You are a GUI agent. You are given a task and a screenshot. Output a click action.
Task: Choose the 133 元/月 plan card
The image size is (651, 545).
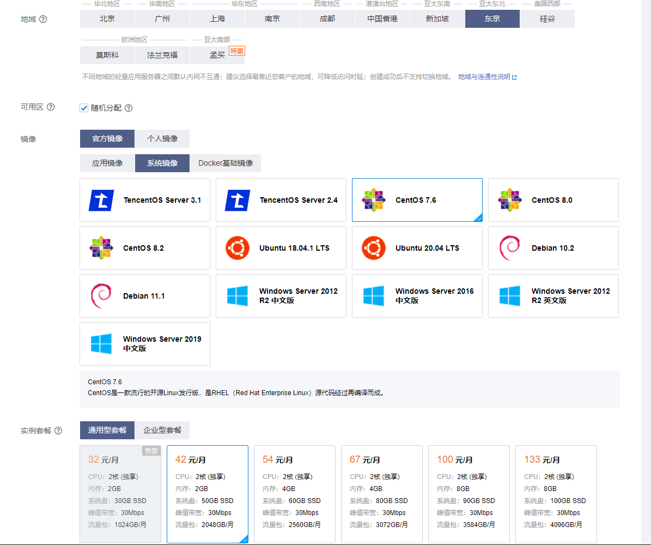(x=556, y=494)
